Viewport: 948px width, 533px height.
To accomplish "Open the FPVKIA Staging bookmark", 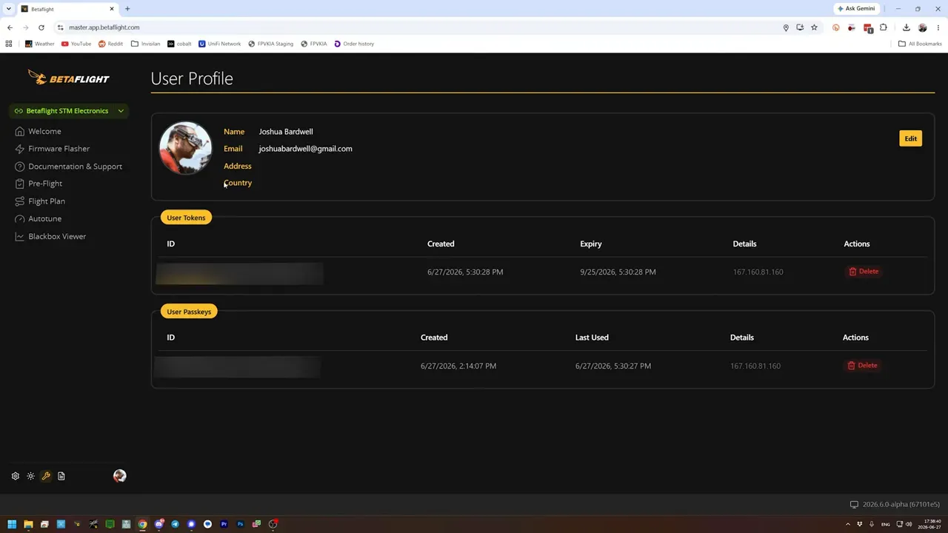I will (271, 44).
